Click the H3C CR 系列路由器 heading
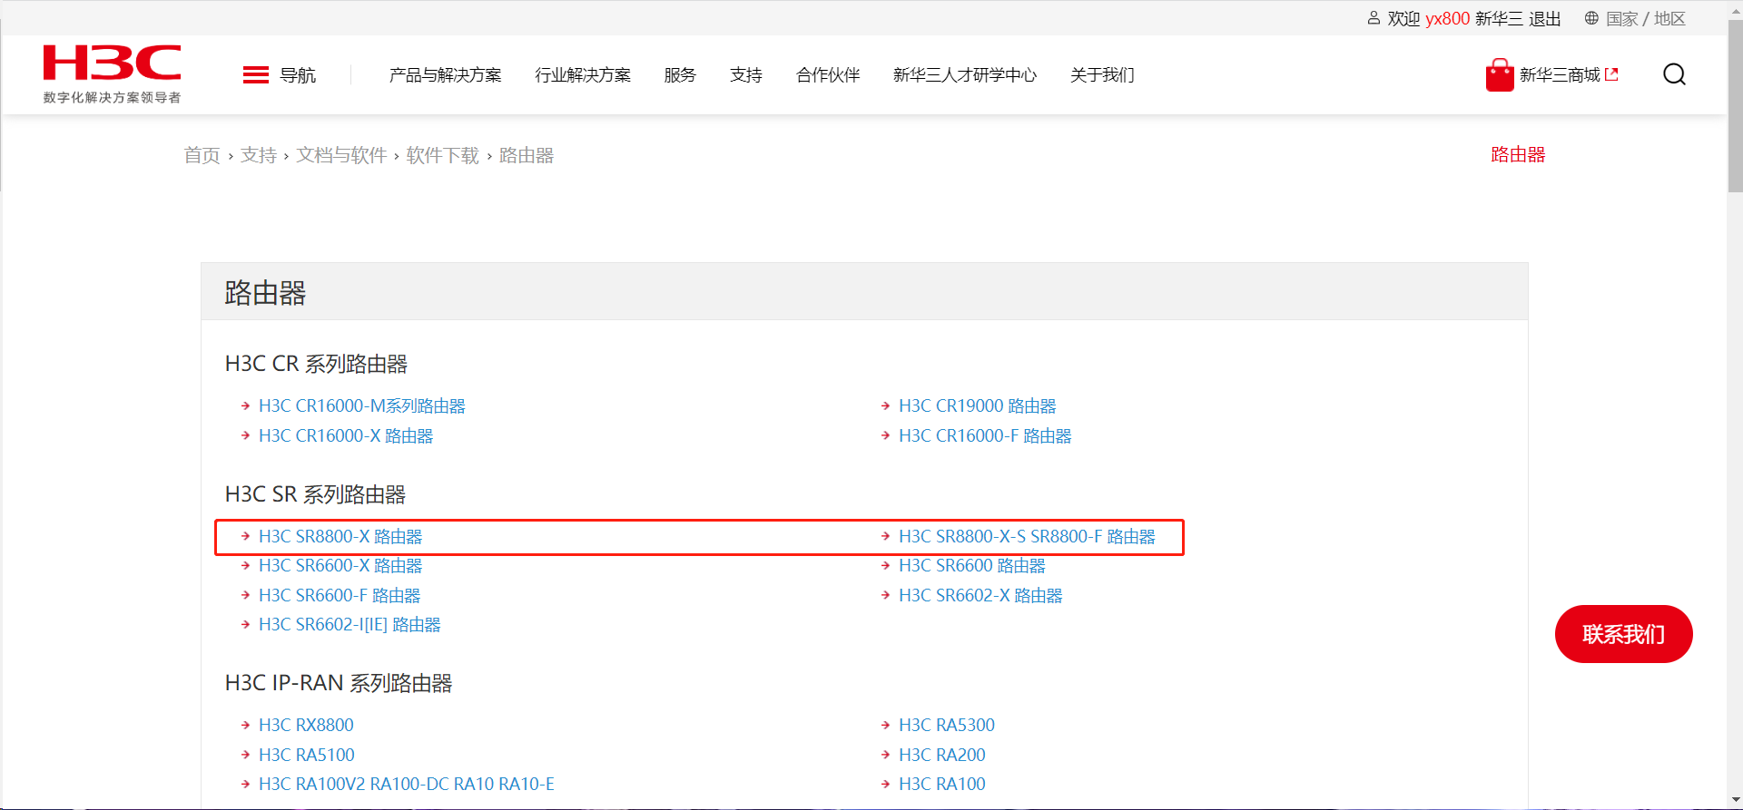 [x=316, y=365]
